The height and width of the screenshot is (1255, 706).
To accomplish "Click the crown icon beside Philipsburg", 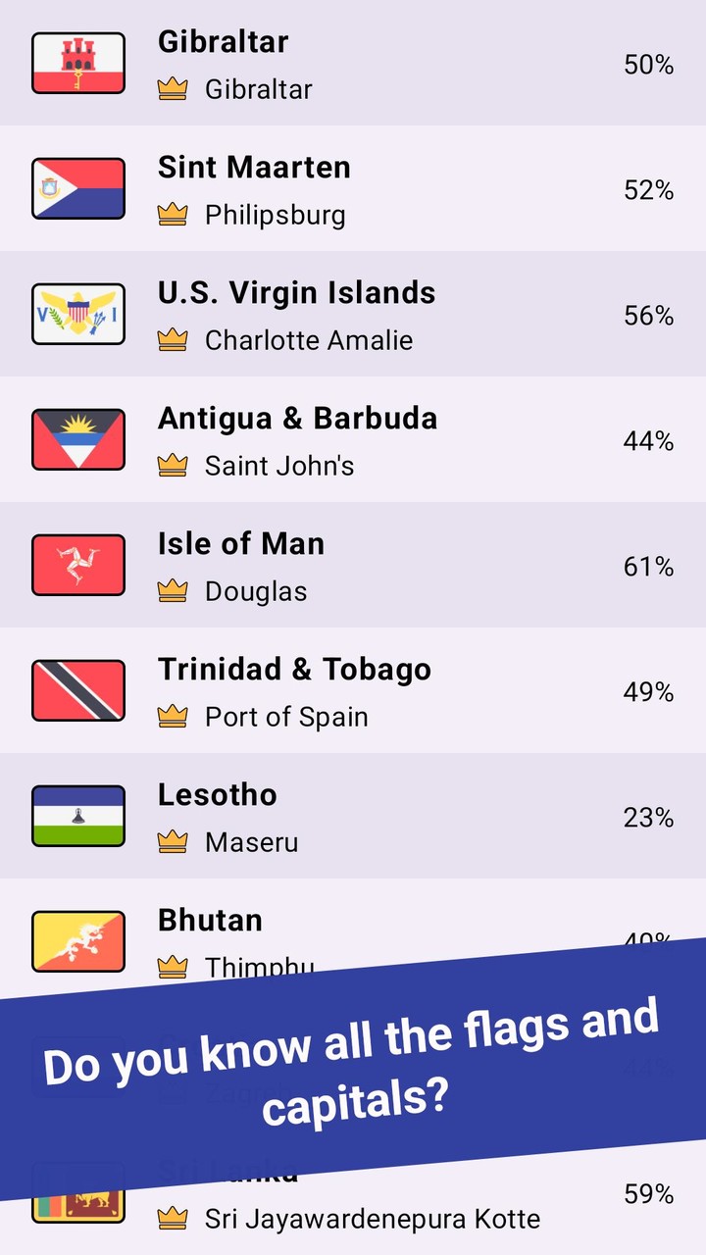I will pos(173,215).
